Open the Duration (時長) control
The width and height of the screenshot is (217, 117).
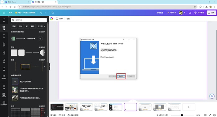[62, 115]
